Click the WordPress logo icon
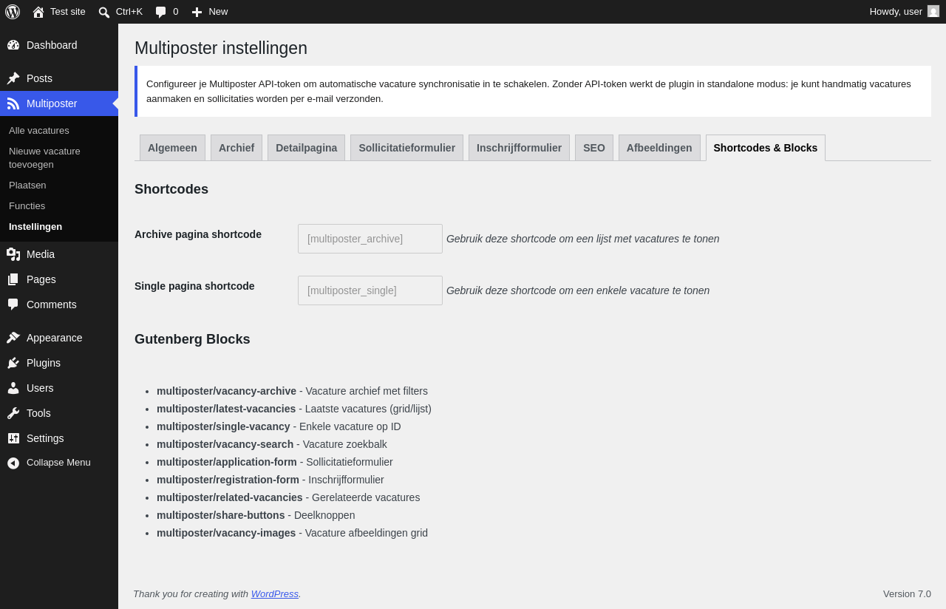 tap(13, 12)
